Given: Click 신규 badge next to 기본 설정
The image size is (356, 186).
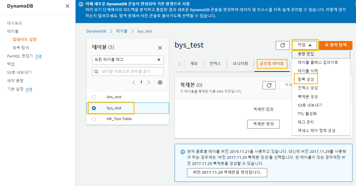Looking at the screenshot, I should pos(29,89).
